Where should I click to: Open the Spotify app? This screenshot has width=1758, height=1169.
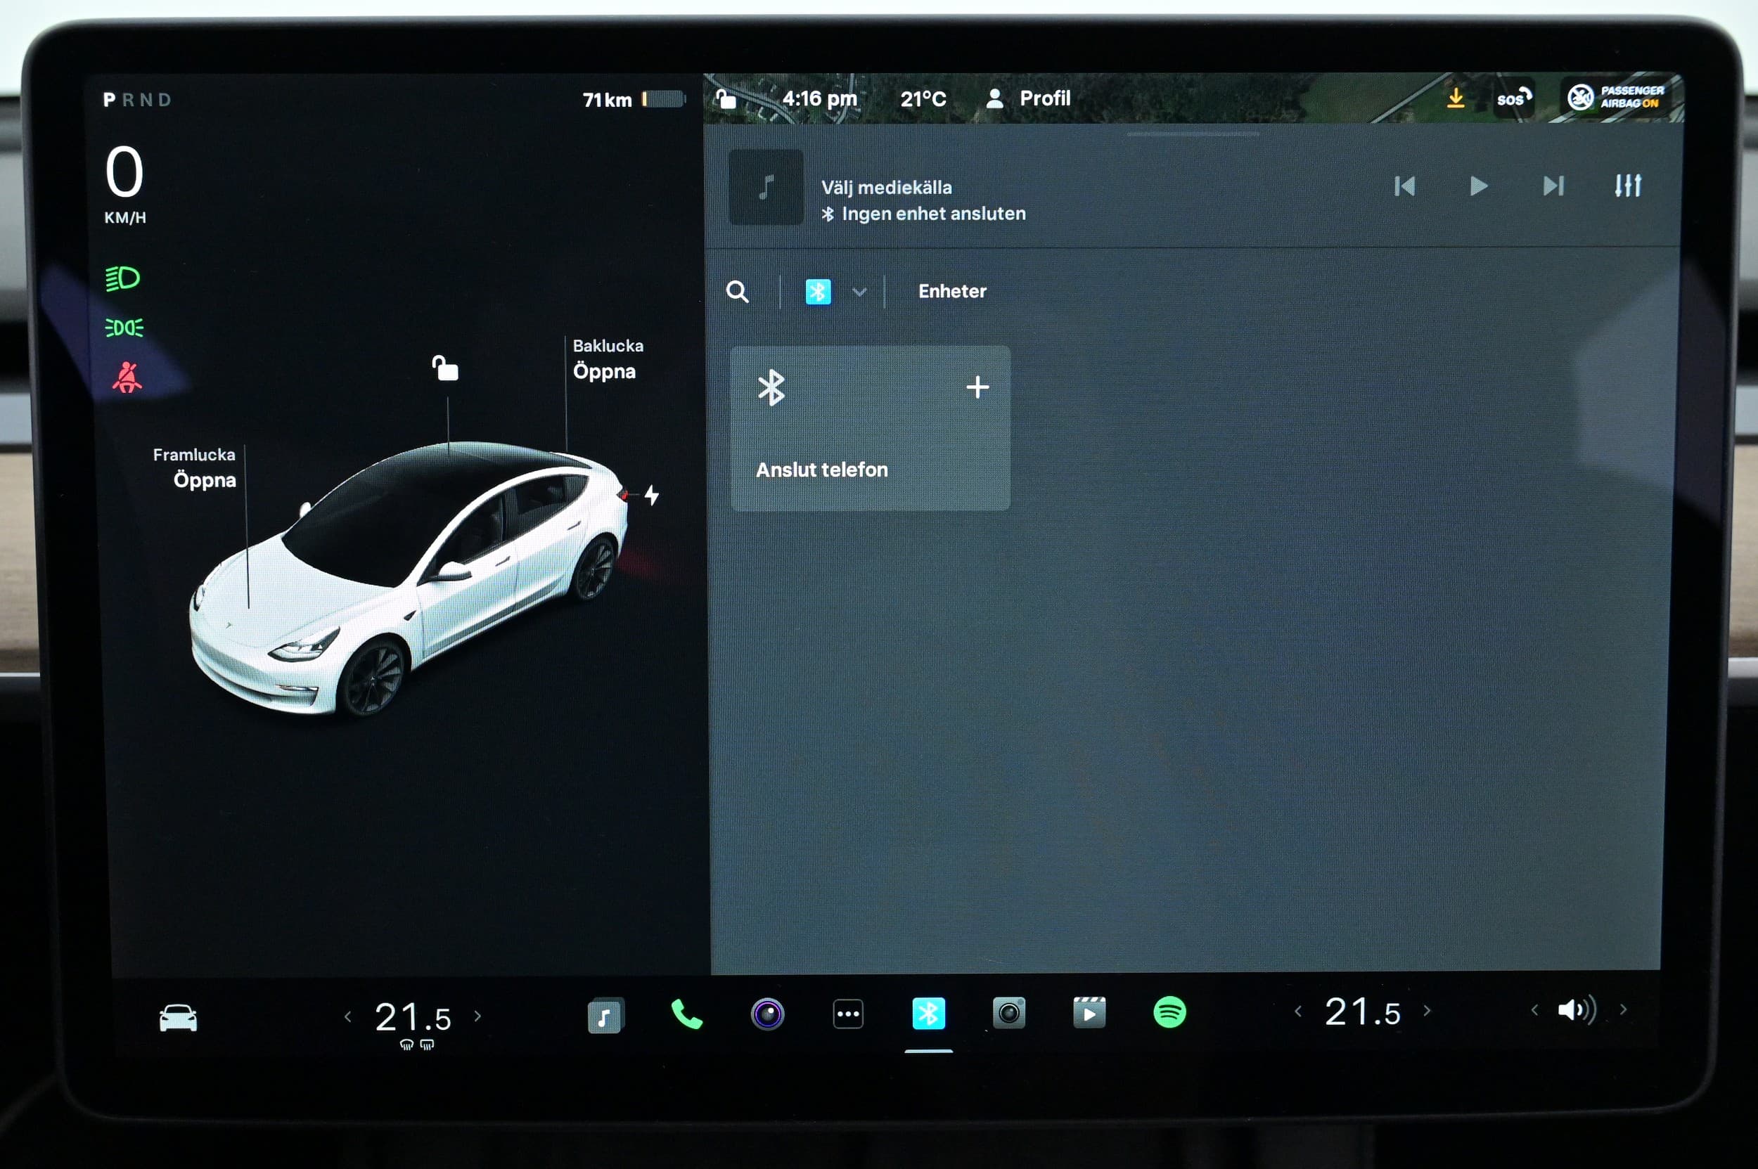[1169, 1012]
